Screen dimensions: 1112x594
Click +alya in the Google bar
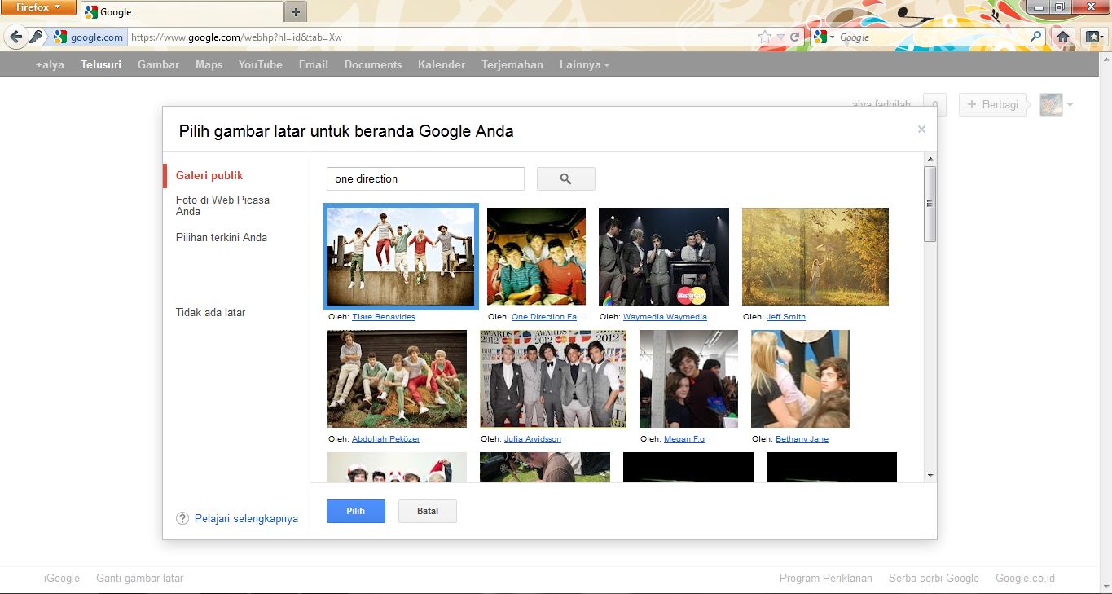tap(50, 64)
